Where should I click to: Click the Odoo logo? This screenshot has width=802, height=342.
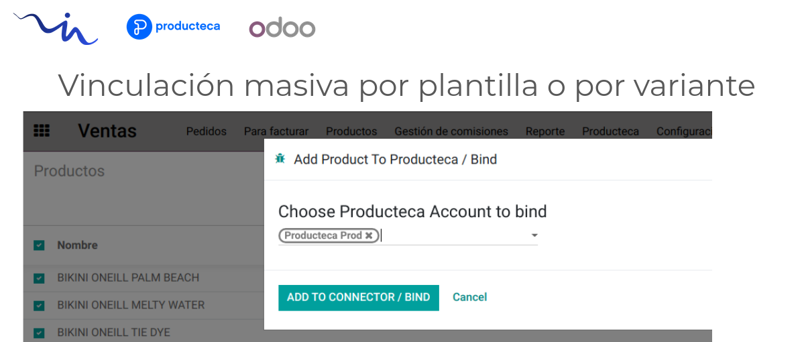[282, 28]
